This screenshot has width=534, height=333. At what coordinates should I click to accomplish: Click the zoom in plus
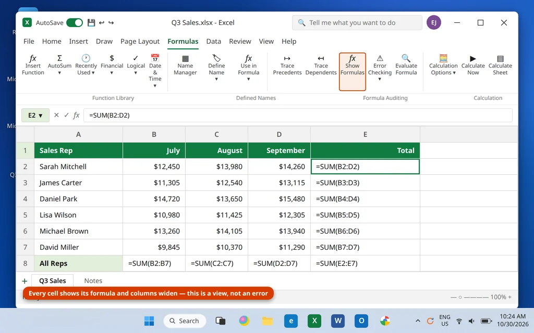510,297
